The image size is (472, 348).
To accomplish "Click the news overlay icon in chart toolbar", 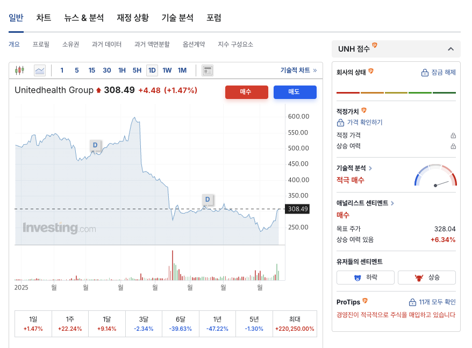I will pyautogui.click(x=208, y=70).
